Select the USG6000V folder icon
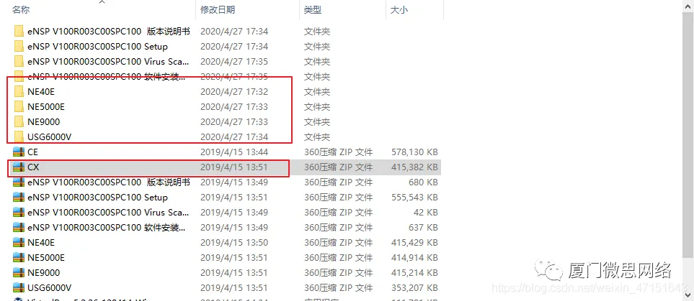 click(x=19, y=136)
